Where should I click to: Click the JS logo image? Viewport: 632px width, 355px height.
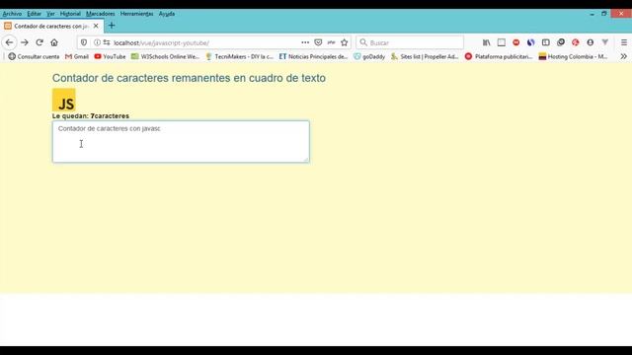click(x=63, y=100)
